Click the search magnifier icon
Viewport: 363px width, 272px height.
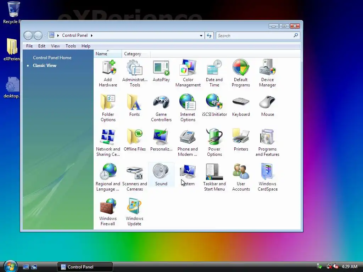coord(296,35)
